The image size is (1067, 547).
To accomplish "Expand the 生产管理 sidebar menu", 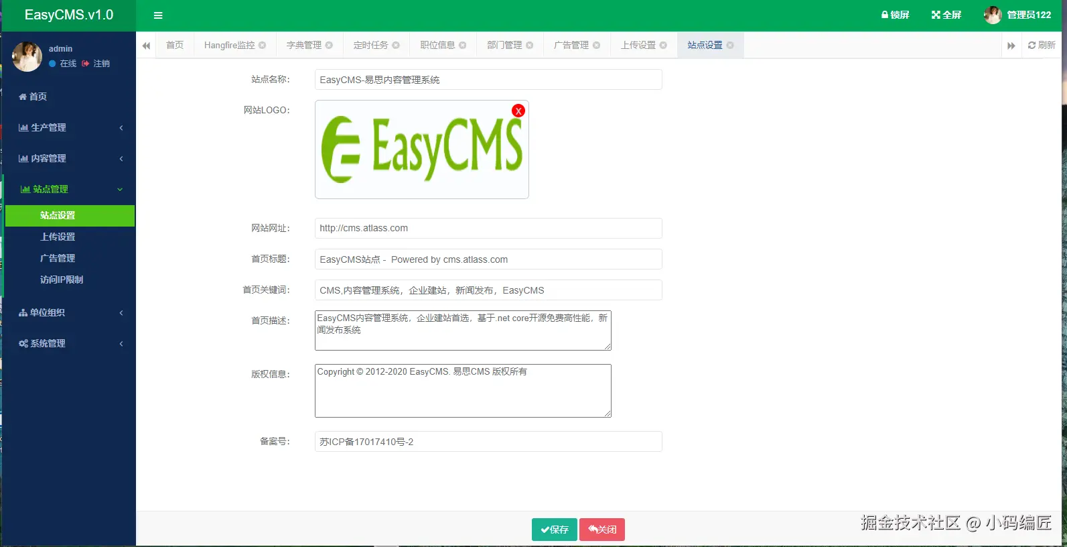I will (x=70, y=127).
